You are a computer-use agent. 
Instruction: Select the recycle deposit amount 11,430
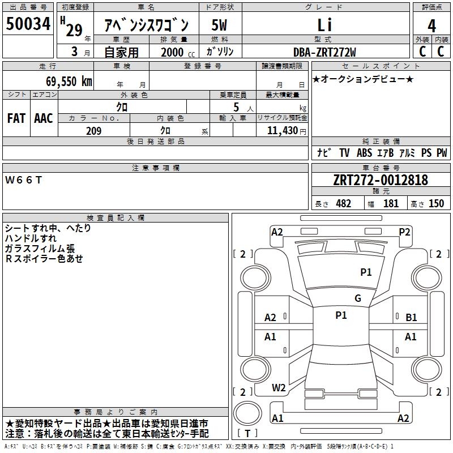point(281,131)
